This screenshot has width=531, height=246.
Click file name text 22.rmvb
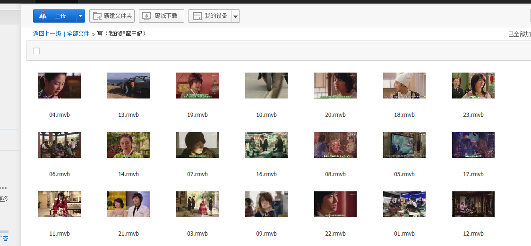(335, 234)
